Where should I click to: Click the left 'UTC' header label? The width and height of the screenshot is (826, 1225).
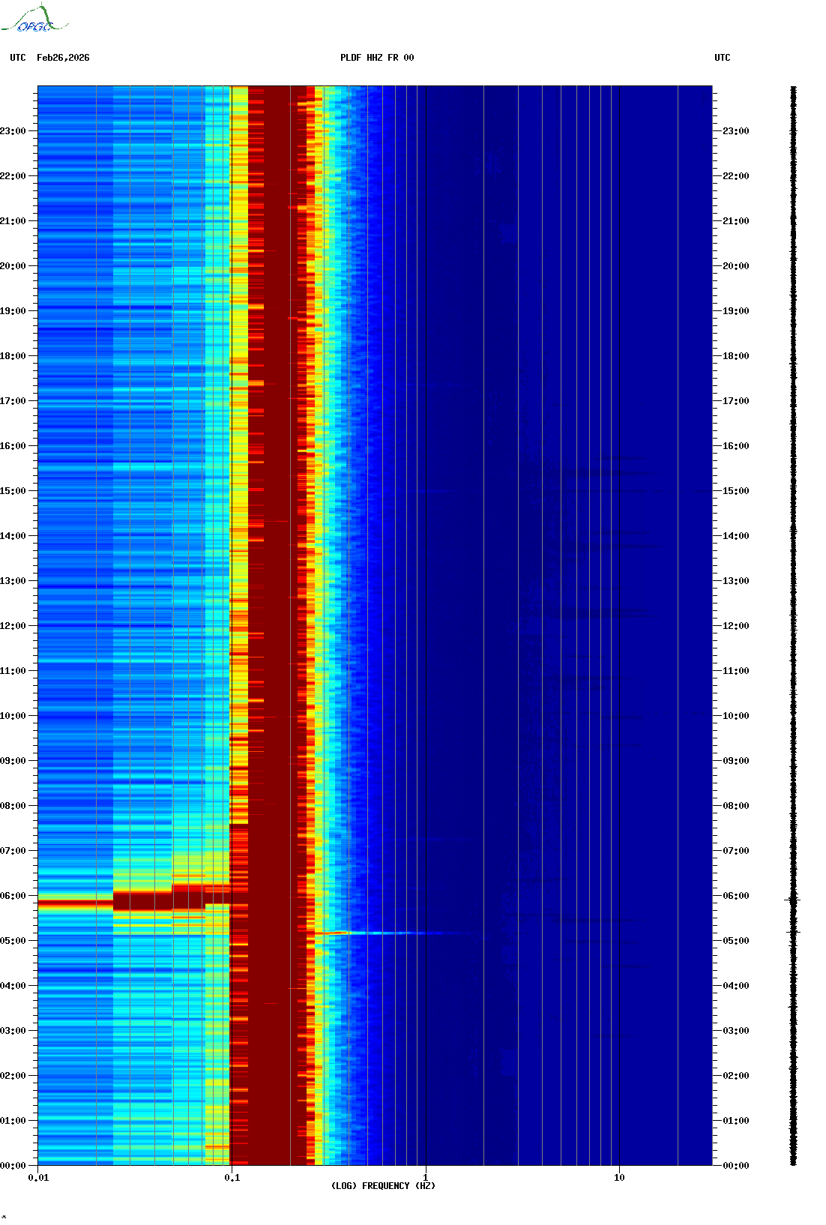click(18, 58)
